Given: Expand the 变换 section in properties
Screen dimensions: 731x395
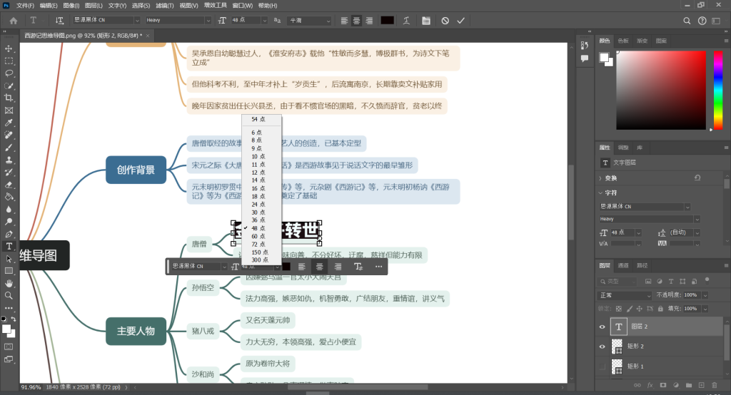Looking at the screenshot, I should click(x=600, y=178).
